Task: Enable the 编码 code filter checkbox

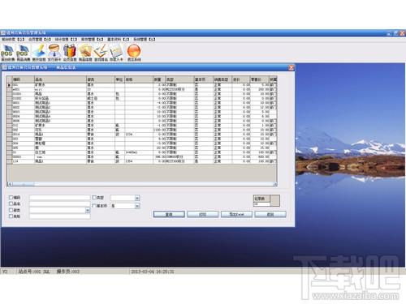Action: click(x=11, y=198)
